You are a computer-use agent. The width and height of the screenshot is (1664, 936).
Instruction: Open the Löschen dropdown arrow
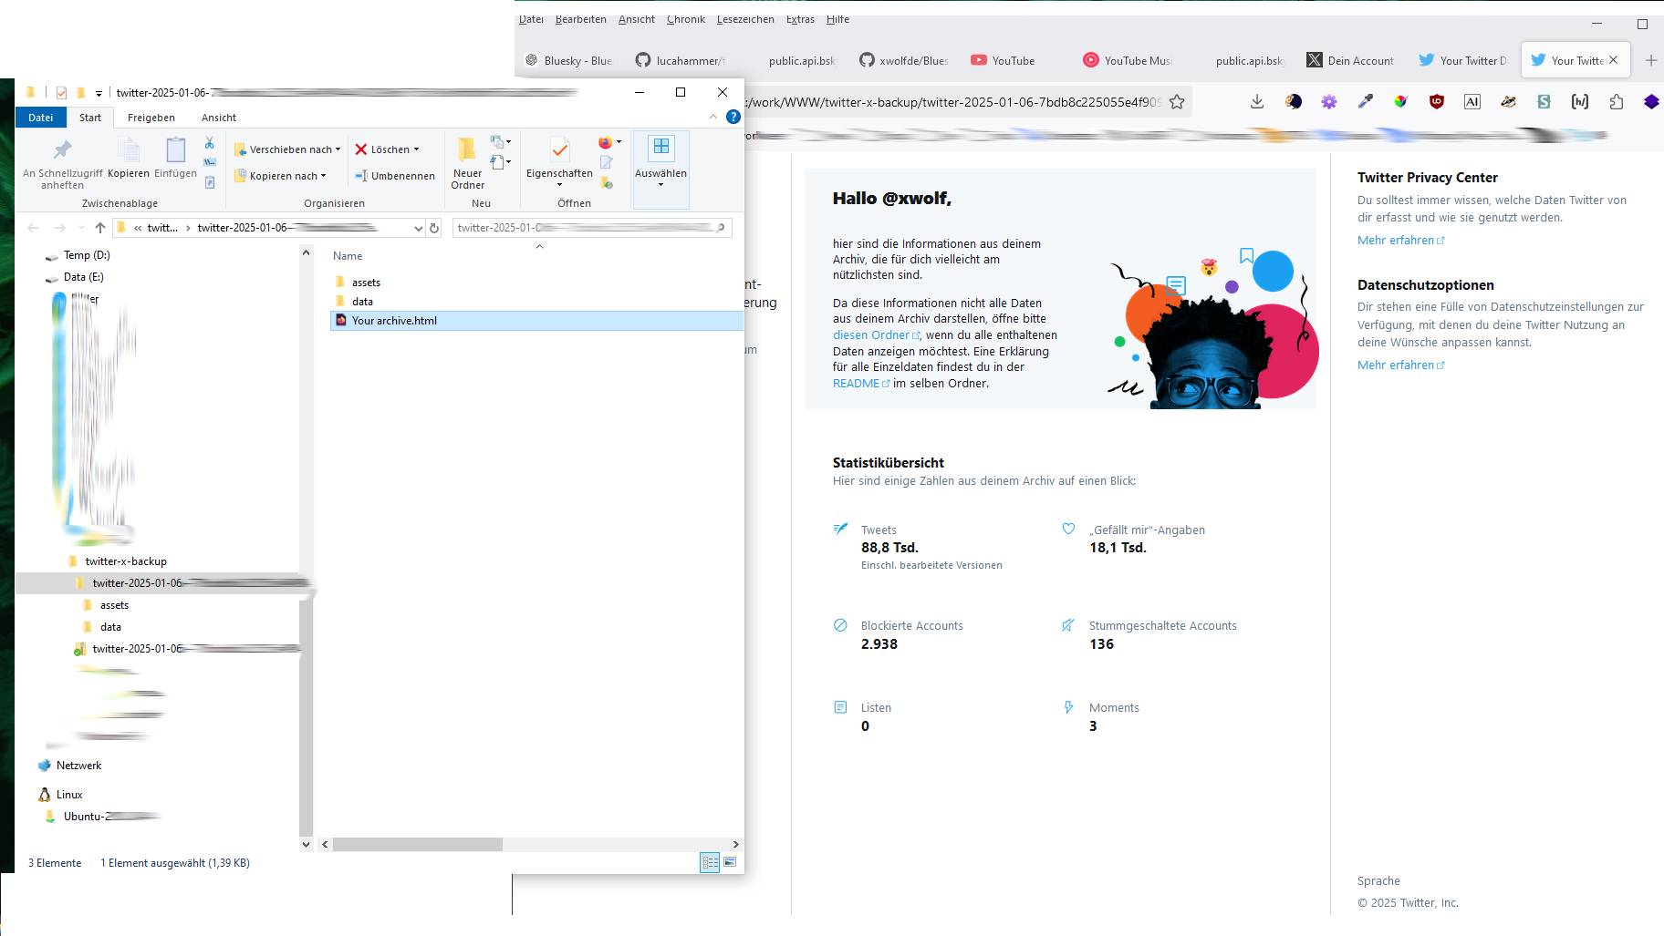[417, 149]
